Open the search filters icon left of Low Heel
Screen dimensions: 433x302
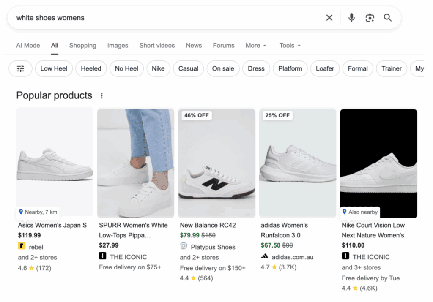(x=20, y=68)
